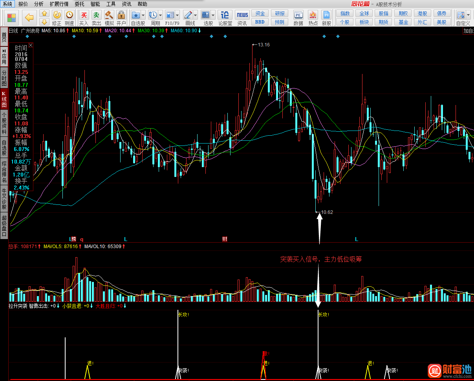Click the 资金 button

[260, 13]
